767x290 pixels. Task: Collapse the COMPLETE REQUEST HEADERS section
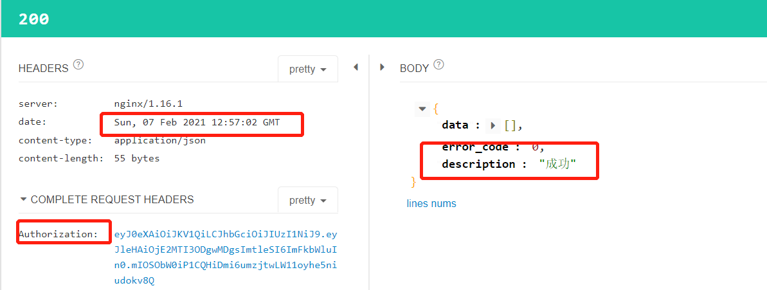tap(23, 199)
